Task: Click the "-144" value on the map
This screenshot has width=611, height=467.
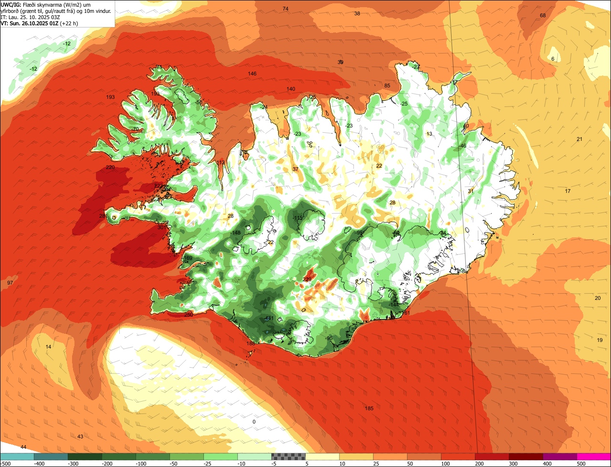Action: coord(393,304)
